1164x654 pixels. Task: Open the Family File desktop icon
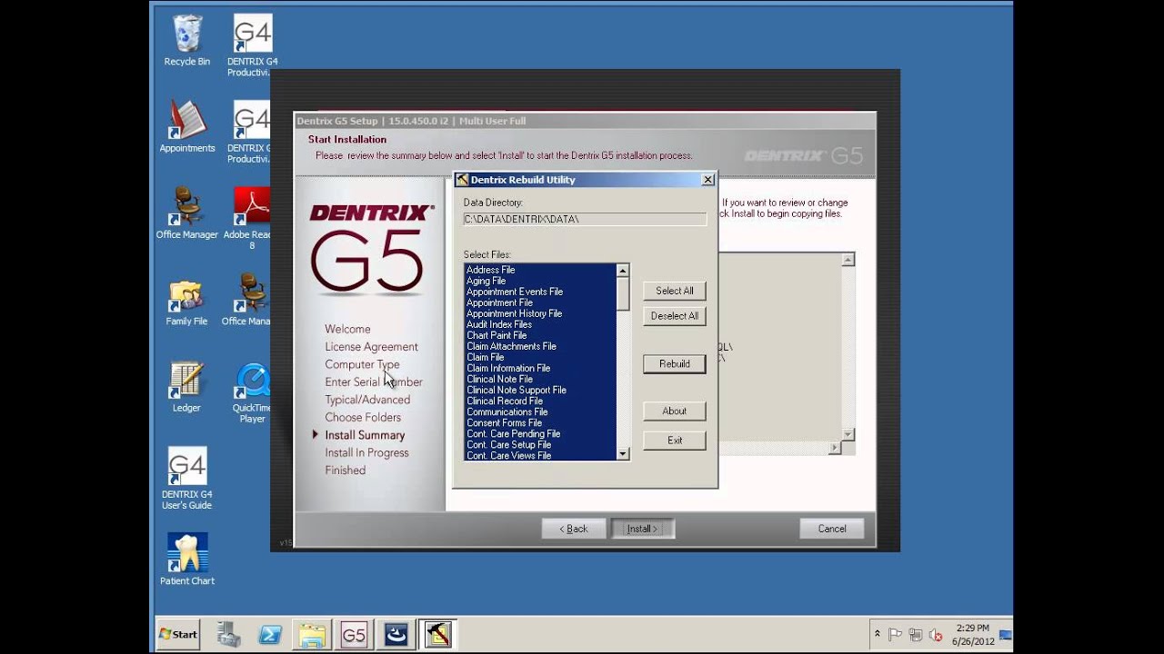pyautogui.click(x=186, y=300)
